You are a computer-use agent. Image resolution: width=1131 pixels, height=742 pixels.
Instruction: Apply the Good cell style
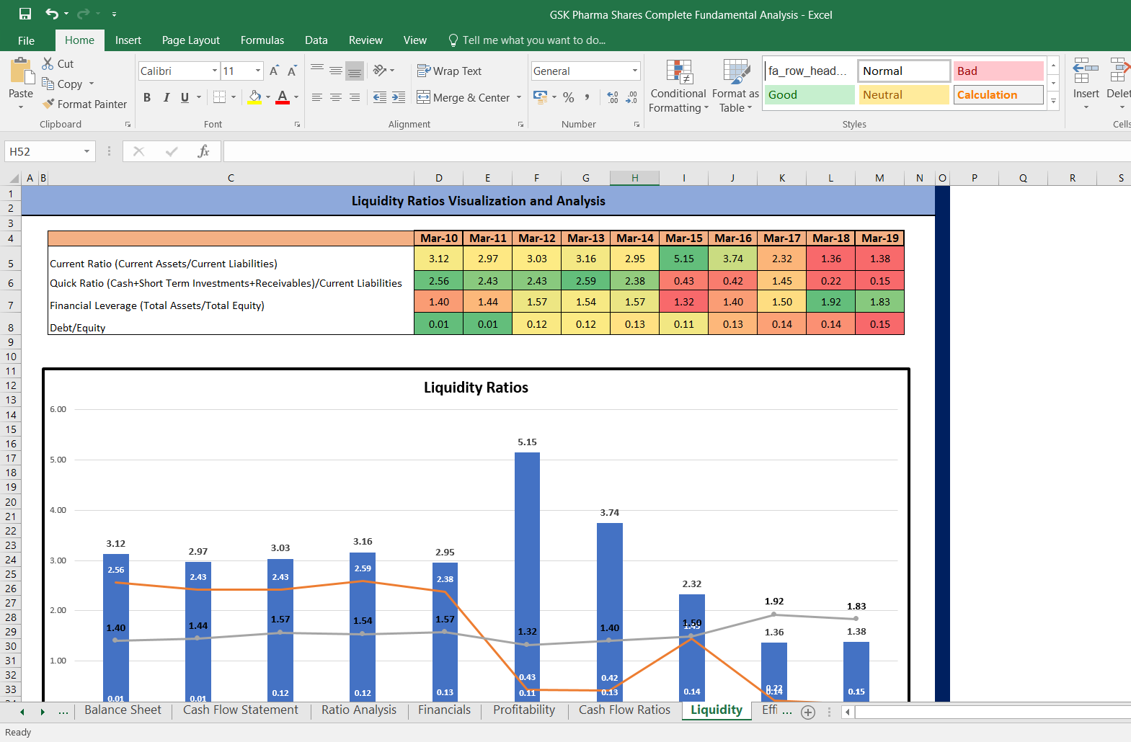click(810, 94)
